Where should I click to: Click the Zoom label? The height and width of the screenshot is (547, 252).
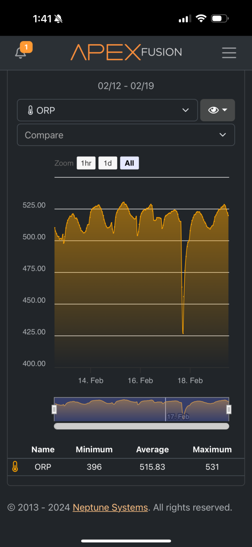(64, 163)
